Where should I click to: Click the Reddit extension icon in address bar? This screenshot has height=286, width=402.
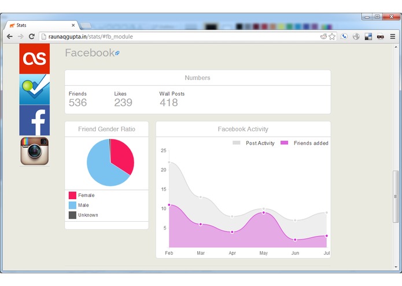[323, 36]
